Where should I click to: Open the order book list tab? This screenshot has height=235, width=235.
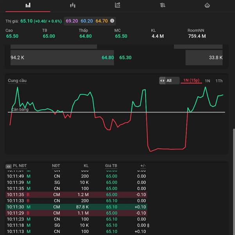point(163,5)
